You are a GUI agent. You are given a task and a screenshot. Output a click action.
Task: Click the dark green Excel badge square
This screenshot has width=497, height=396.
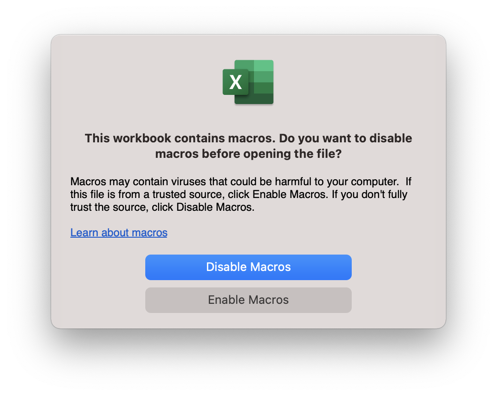[x=236, y=82]
